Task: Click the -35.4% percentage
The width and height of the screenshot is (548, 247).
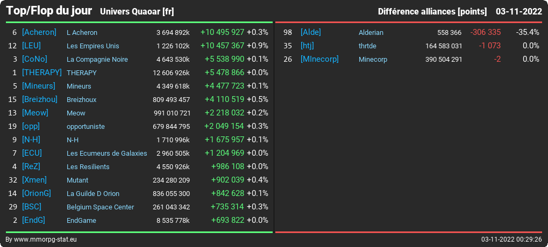Action: click(x=528, y=32)
